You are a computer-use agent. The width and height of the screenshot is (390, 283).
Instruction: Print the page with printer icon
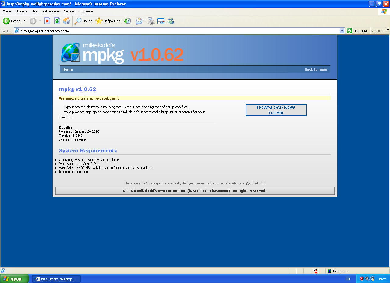(151, 21)
